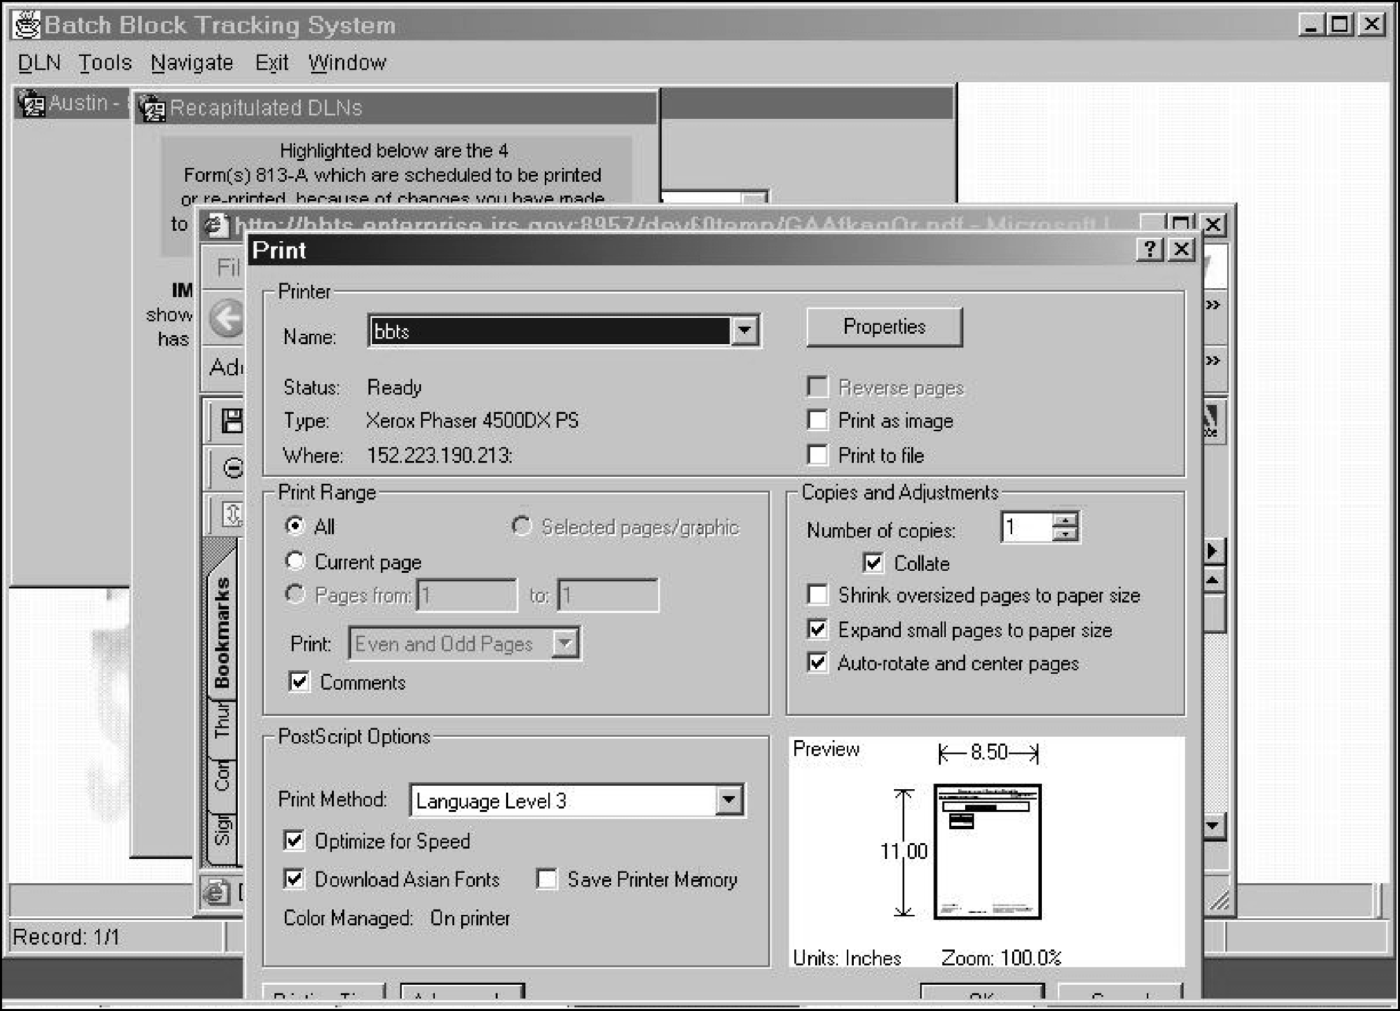1400x1011 pixels.
Task: Click the Print dialog help question mark
Action: (x=1149, y=249)
